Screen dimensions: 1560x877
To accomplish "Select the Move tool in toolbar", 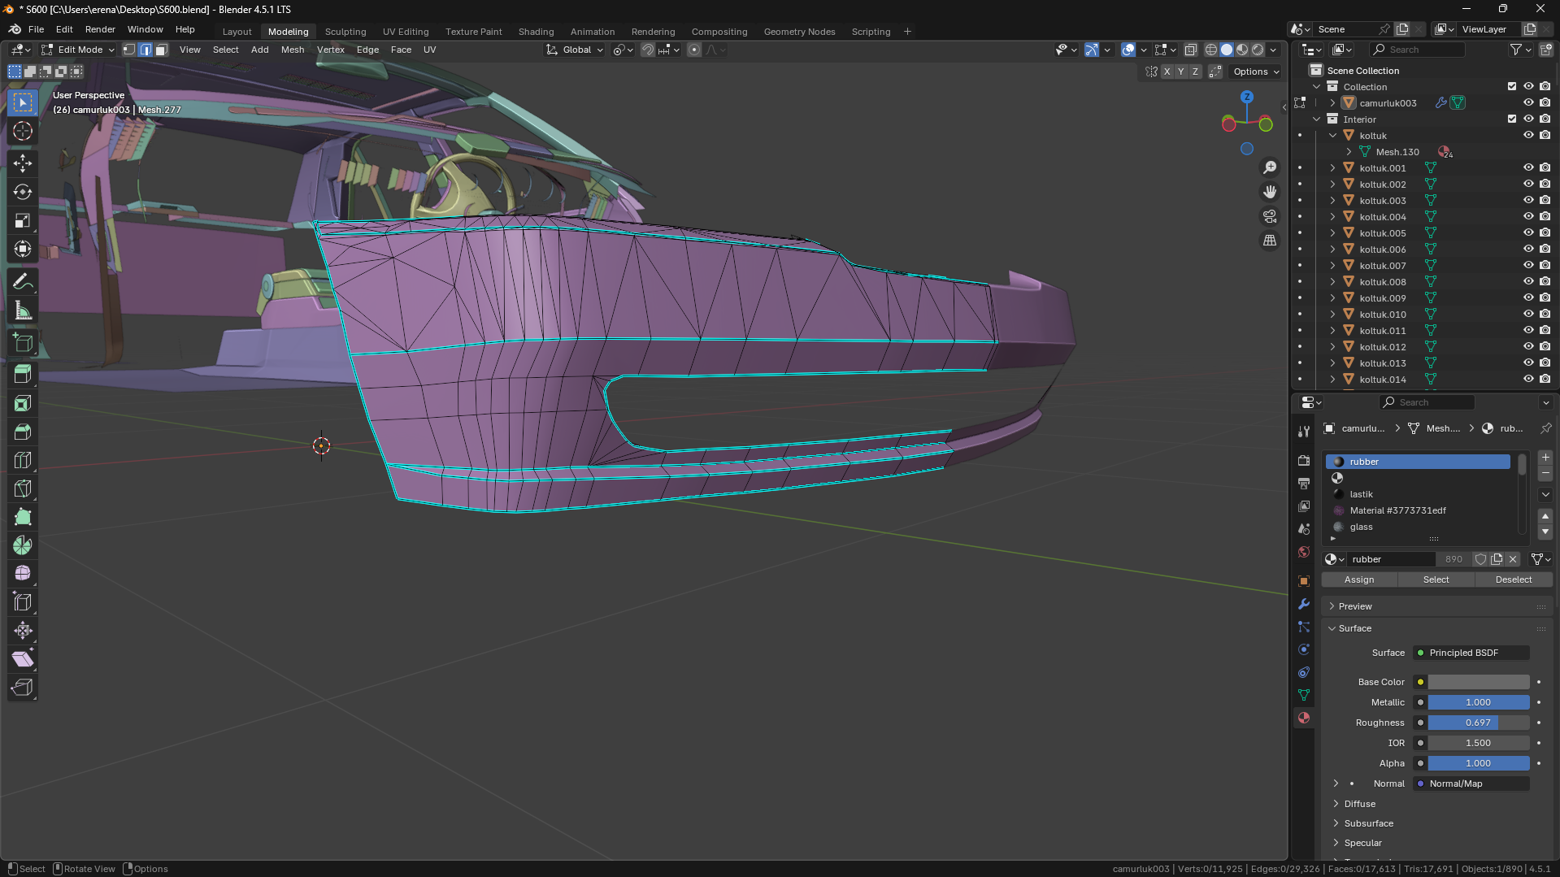I will pos(23,163).
